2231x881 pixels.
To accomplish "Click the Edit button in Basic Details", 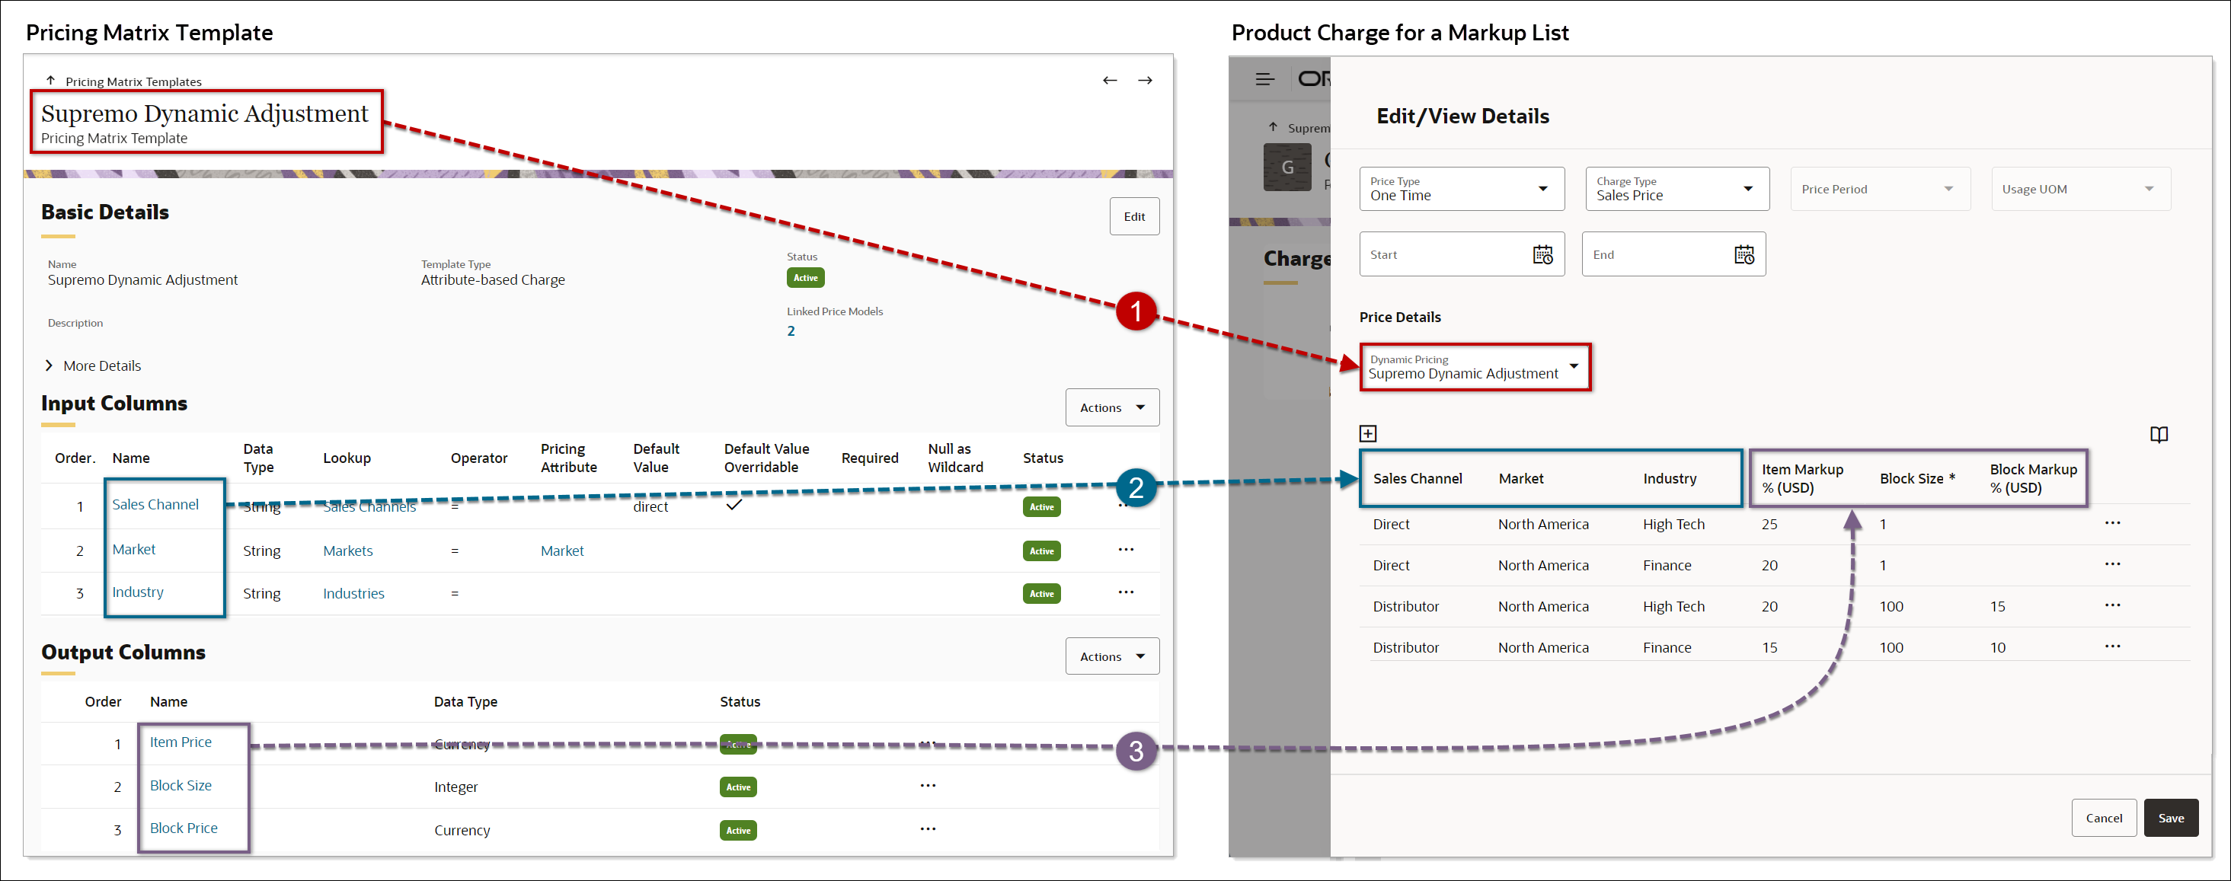I will (1135, 215).
